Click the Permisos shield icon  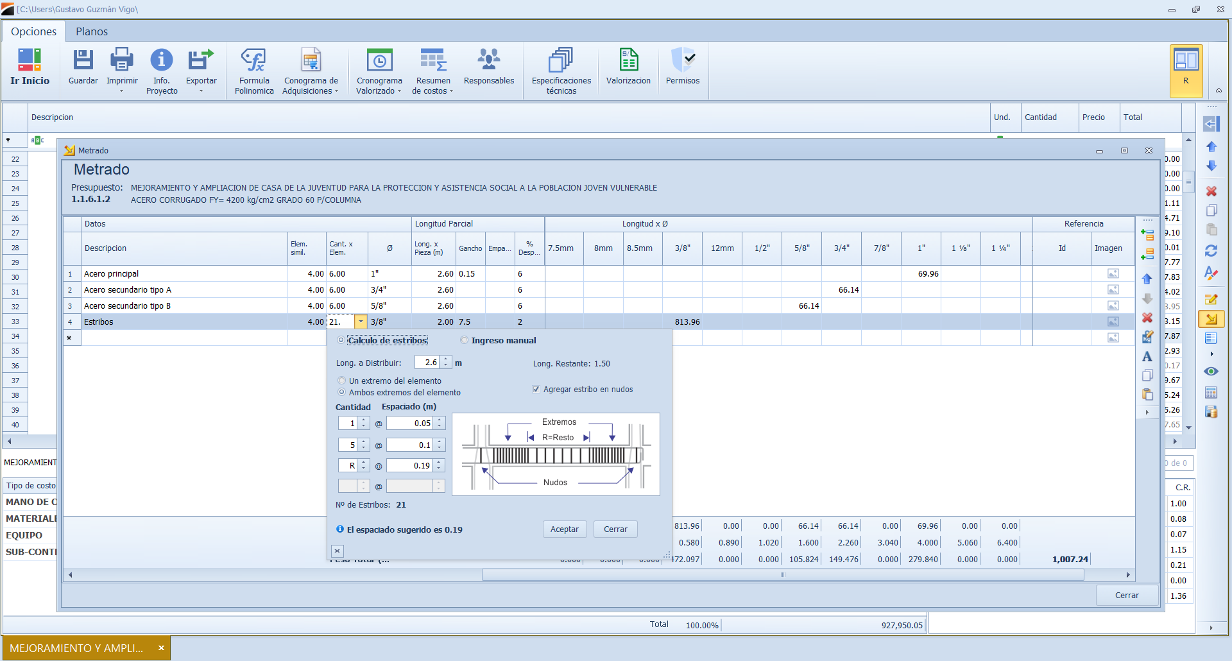[x=683, y=61]
